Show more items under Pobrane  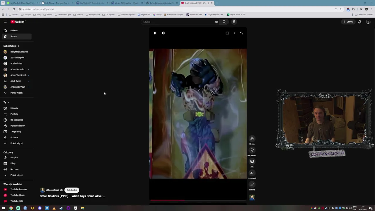[x=16, y=143]
